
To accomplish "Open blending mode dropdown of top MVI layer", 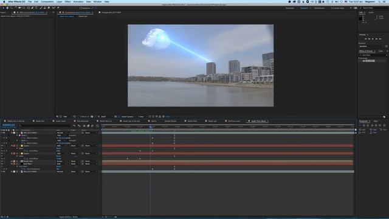I will tap(61, 133).
